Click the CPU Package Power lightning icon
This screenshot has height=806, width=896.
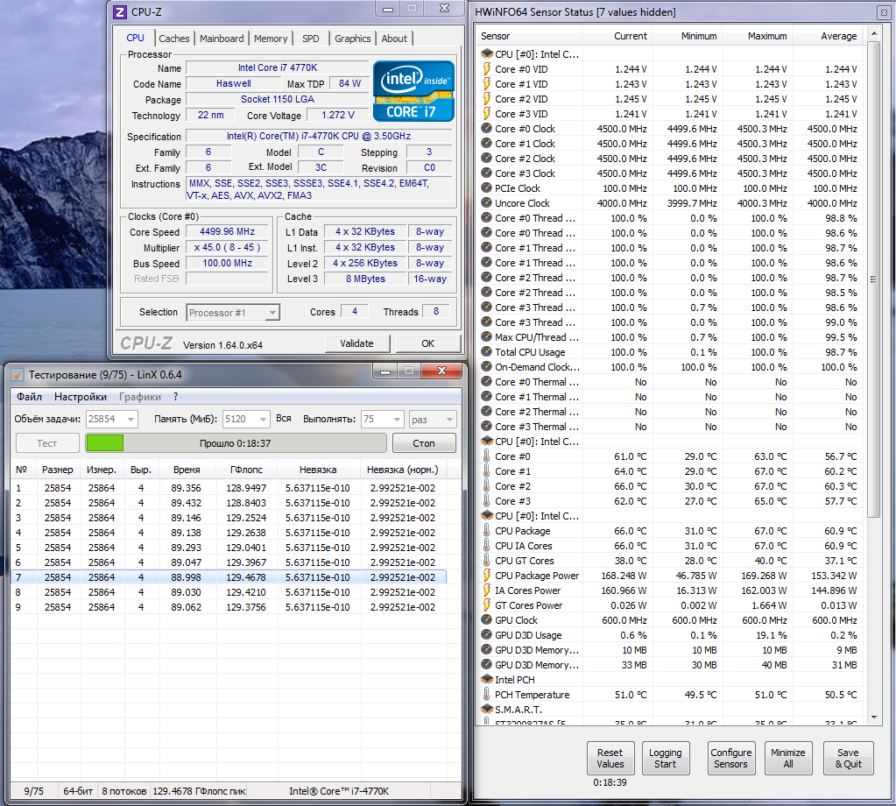487,576
